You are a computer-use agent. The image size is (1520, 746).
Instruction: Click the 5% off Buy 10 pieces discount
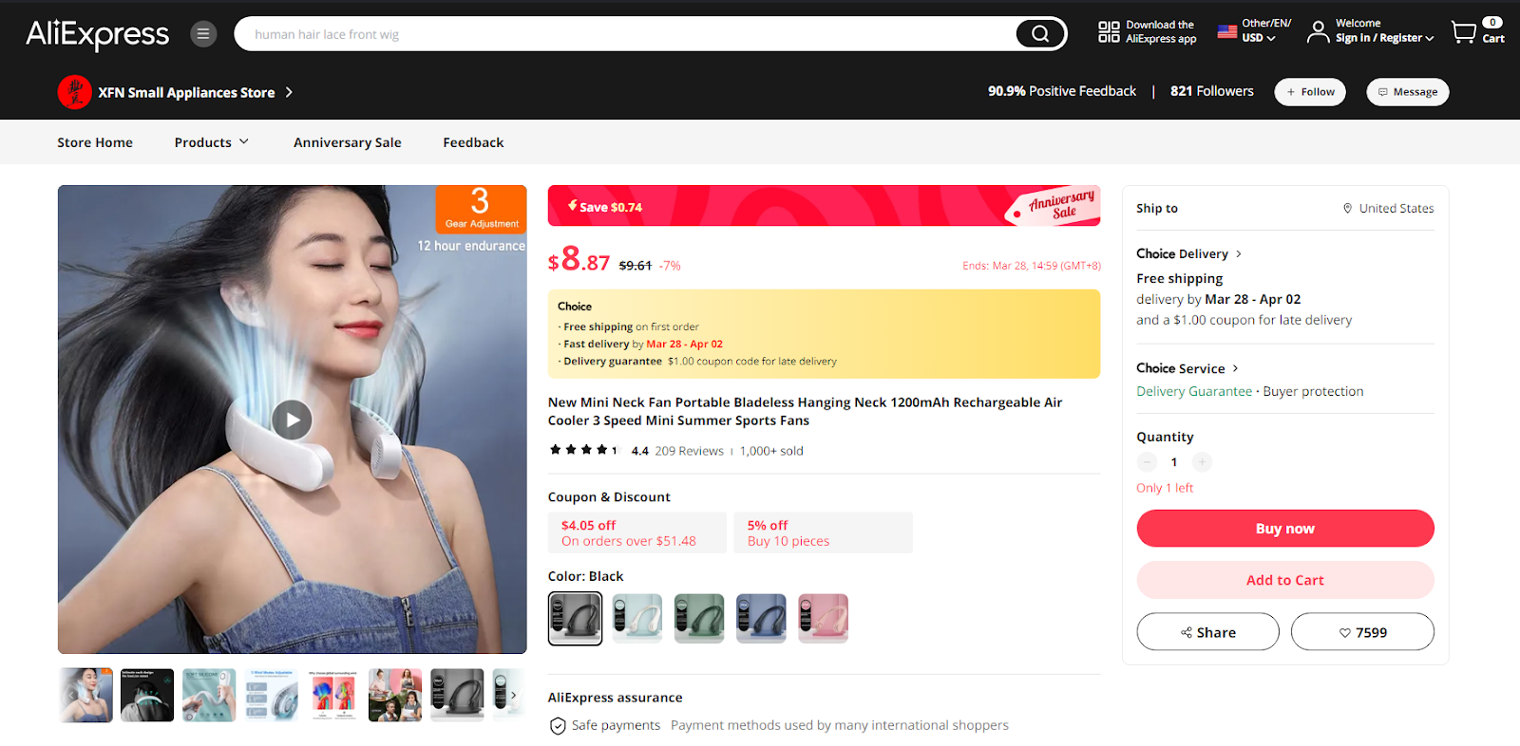coord(823,532)
